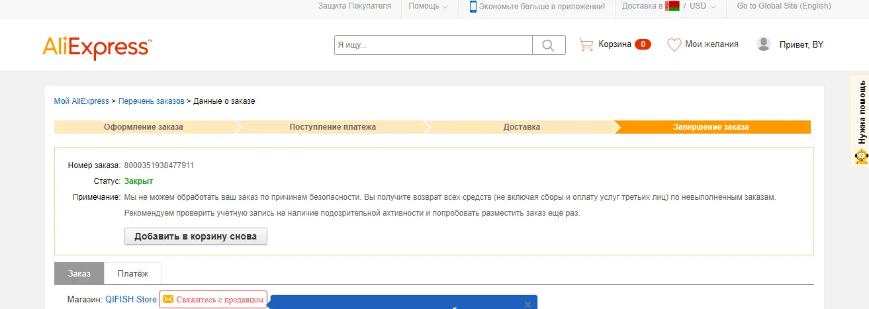The width and height of the screenshot is (869, 309).
Task: Open Перечень заказов breadcrumb link
Action: point(152,101)
